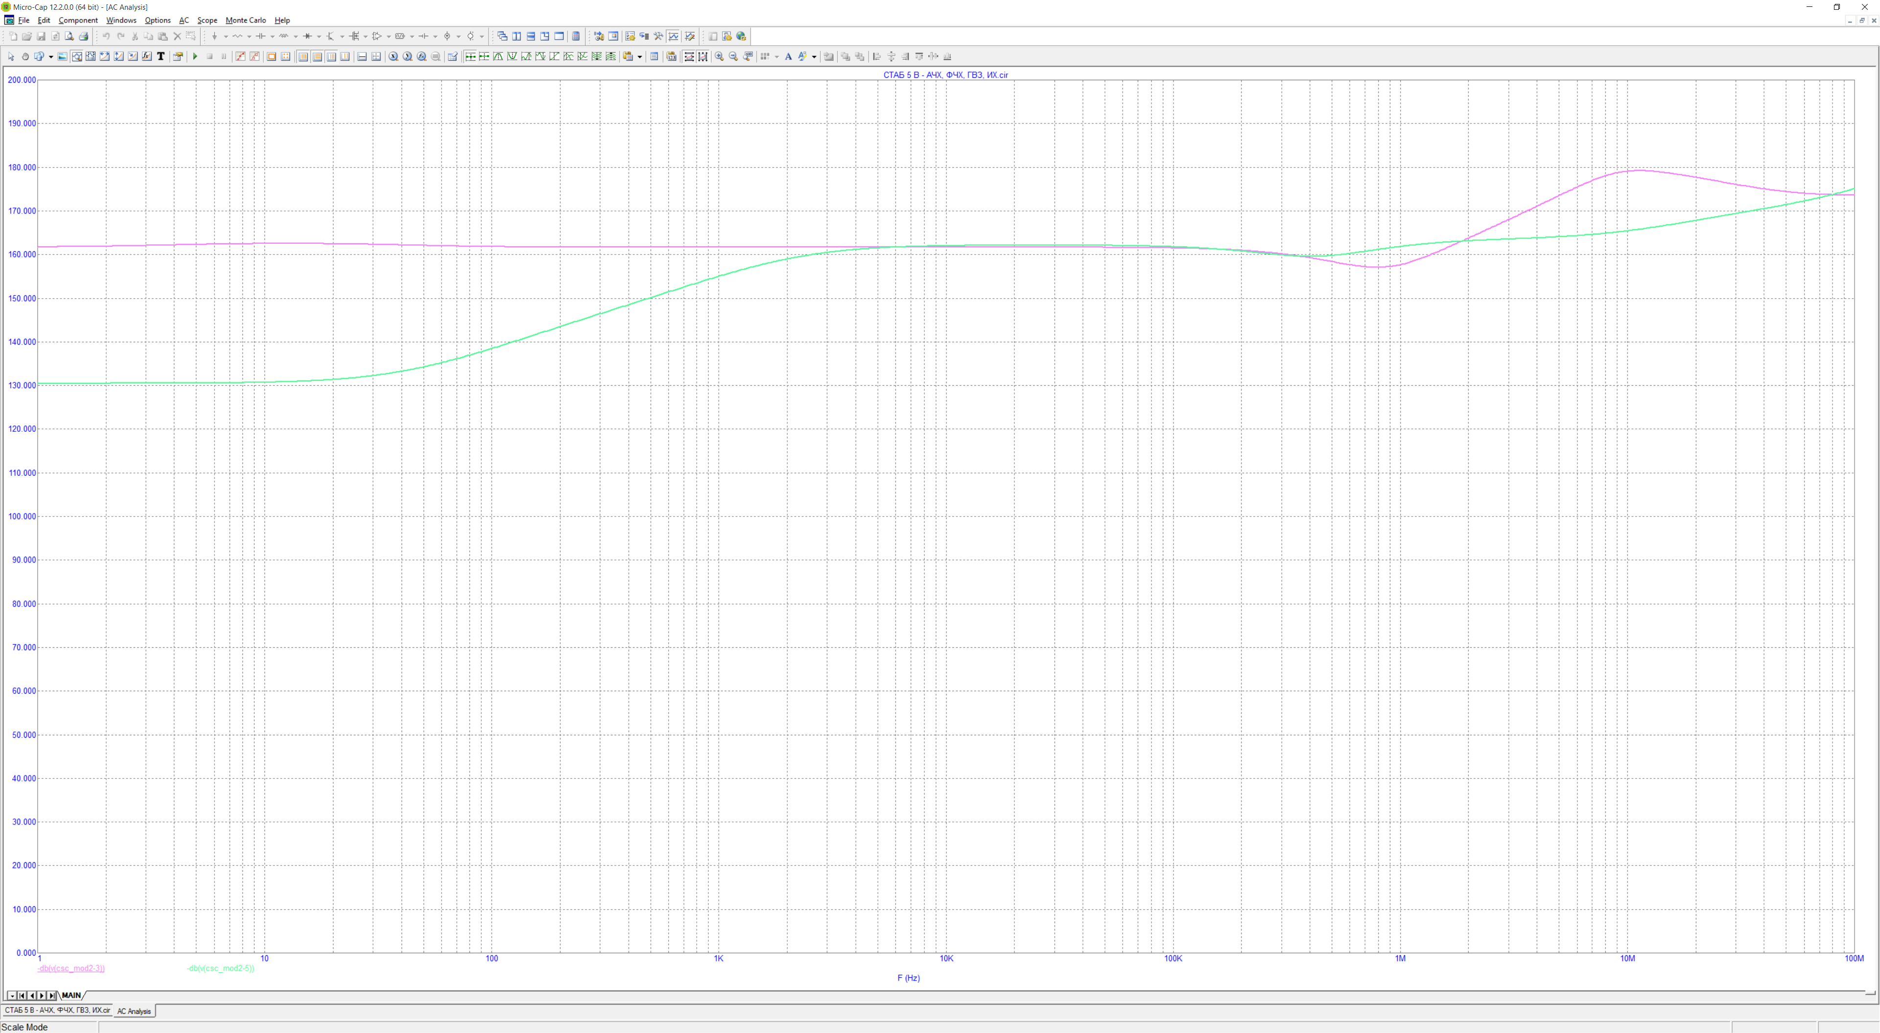Click the Capacitor component icon
Viewport: 1880px width, 1033px height.
(x=260, y=36)
